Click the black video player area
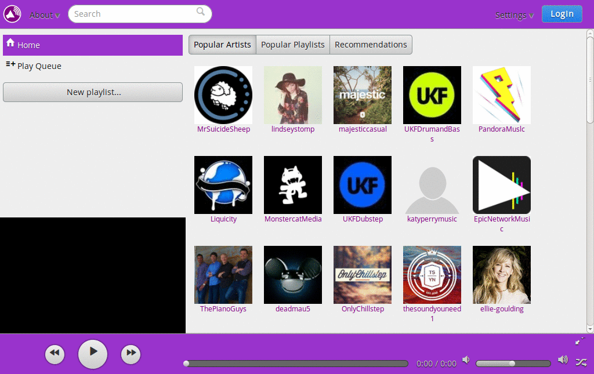 click(x=93, y=275)
